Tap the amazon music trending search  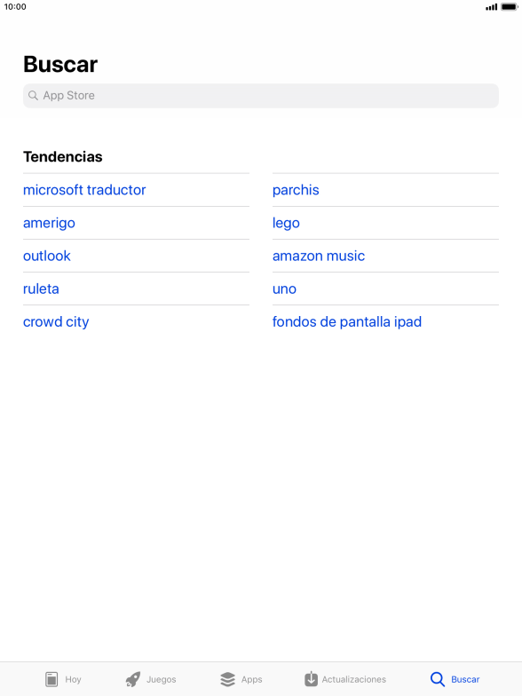click(x=319, y=256)
